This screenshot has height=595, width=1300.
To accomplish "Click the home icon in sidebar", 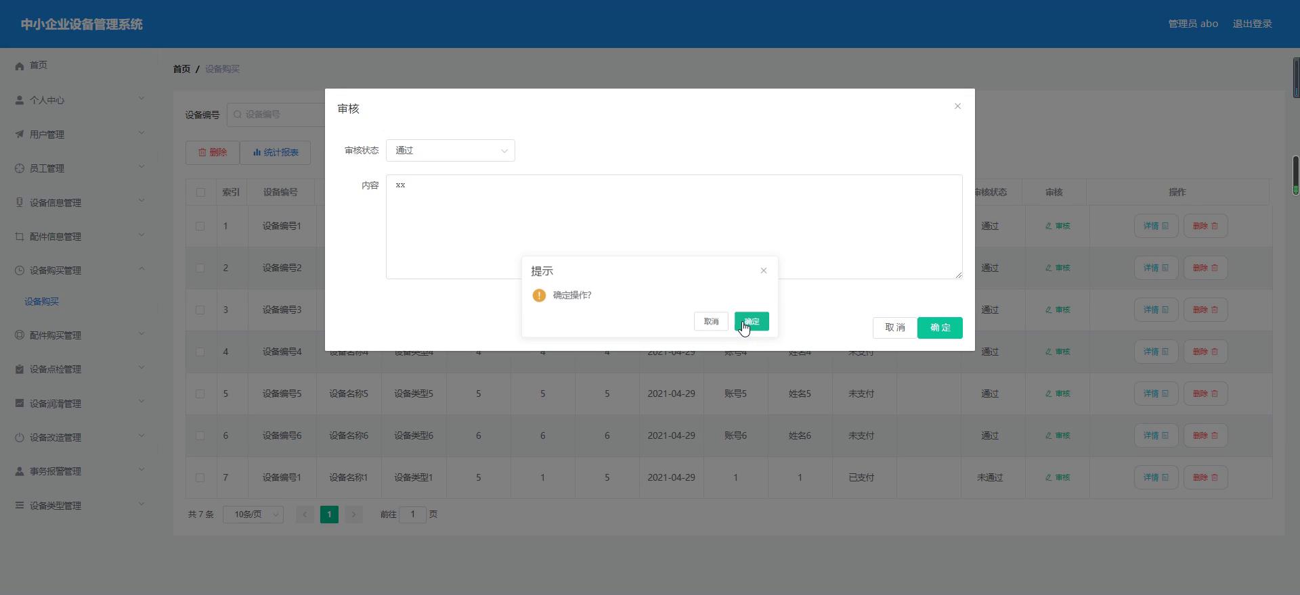I will coord(20,66).
